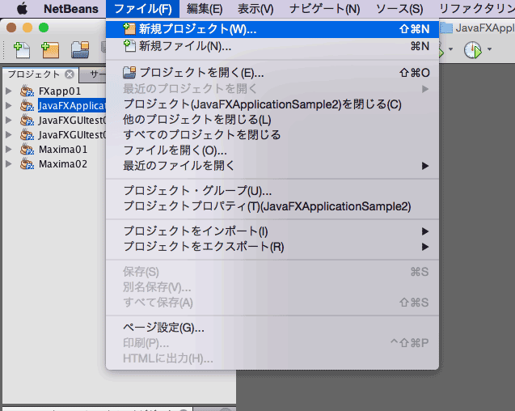This screenshot has width=515, height=411.
Task: Click the JavaFXAppl folder icon in title bar
Action: [446, 28]
